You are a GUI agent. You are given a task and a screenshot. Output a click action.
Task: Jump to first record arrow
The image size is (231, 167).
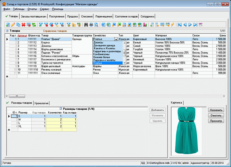180,25
